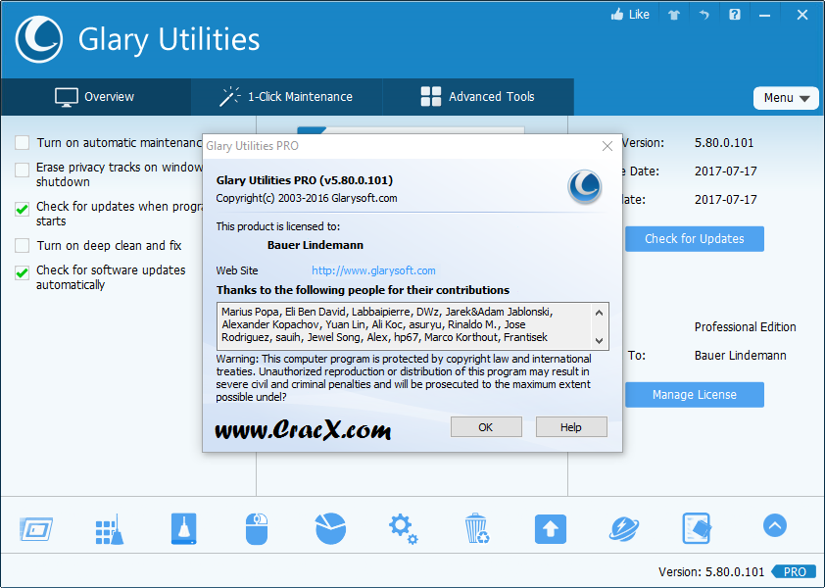The width and height of the screenshot is (825, 588).
Task: Uncheck Check for software updates automatically
Action: 23,272
